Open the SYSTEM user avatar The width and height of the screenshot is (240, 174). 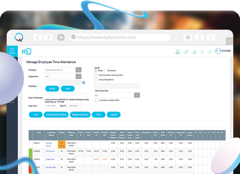(x=218, y=51)
